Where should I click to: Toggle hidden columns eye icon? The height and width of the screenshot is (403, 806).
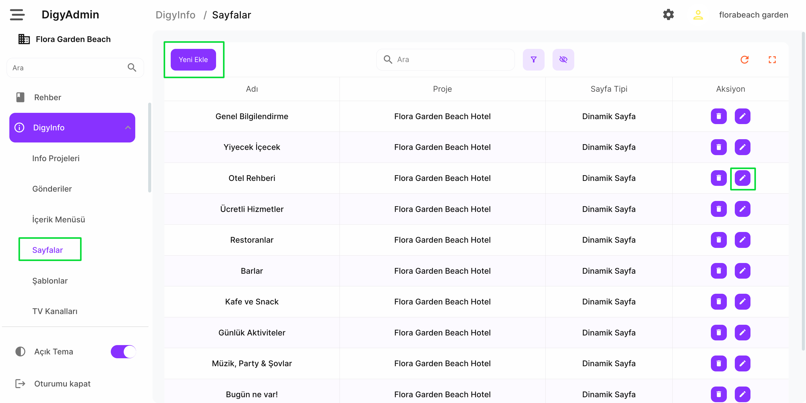563,59
